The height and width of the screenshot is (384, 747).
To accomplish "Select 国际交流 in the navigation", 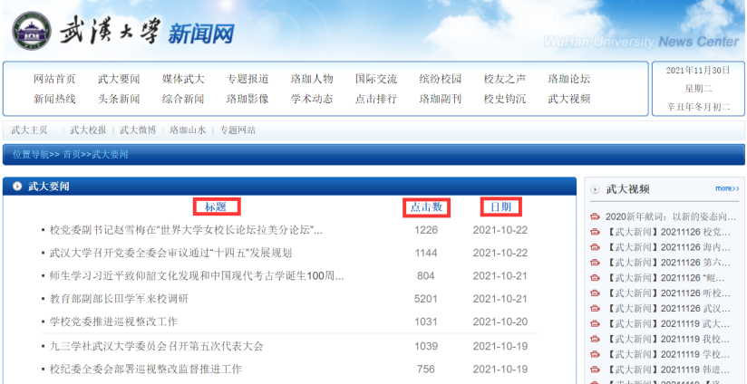I will coord(376,79).
